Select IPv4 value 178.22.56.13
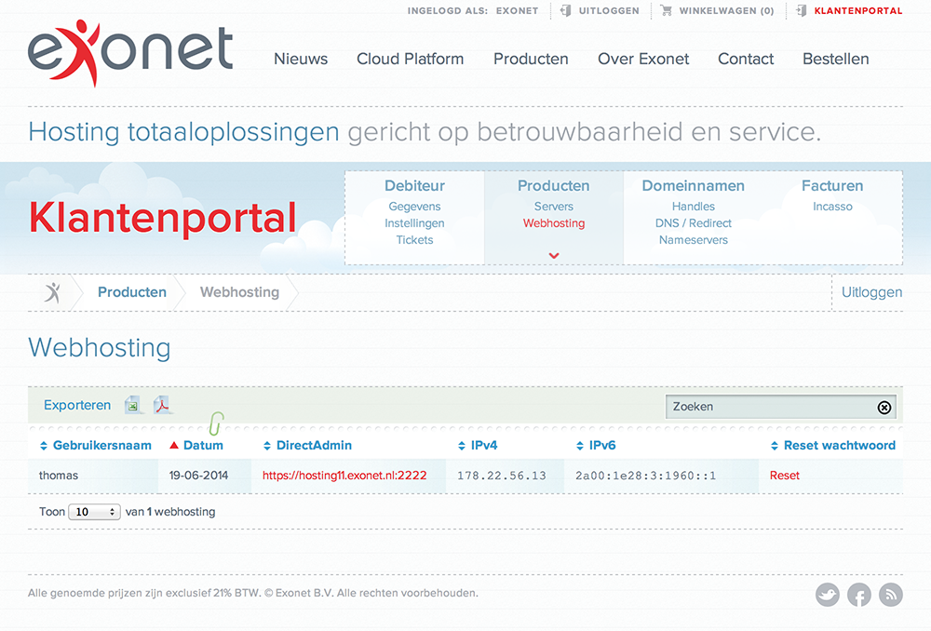The height and width of the screenshot is (631, 931). [501, 476]
